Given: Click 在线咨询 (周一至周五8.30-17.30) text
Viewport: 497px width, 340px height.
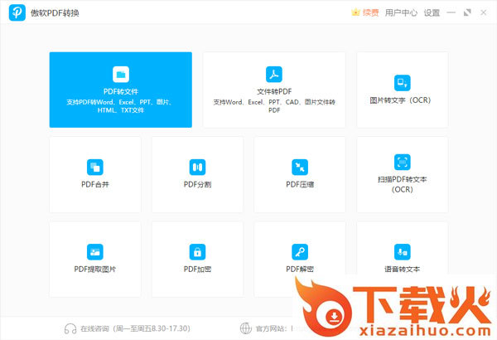Looking at the screenshot, I should coord(135,328).
